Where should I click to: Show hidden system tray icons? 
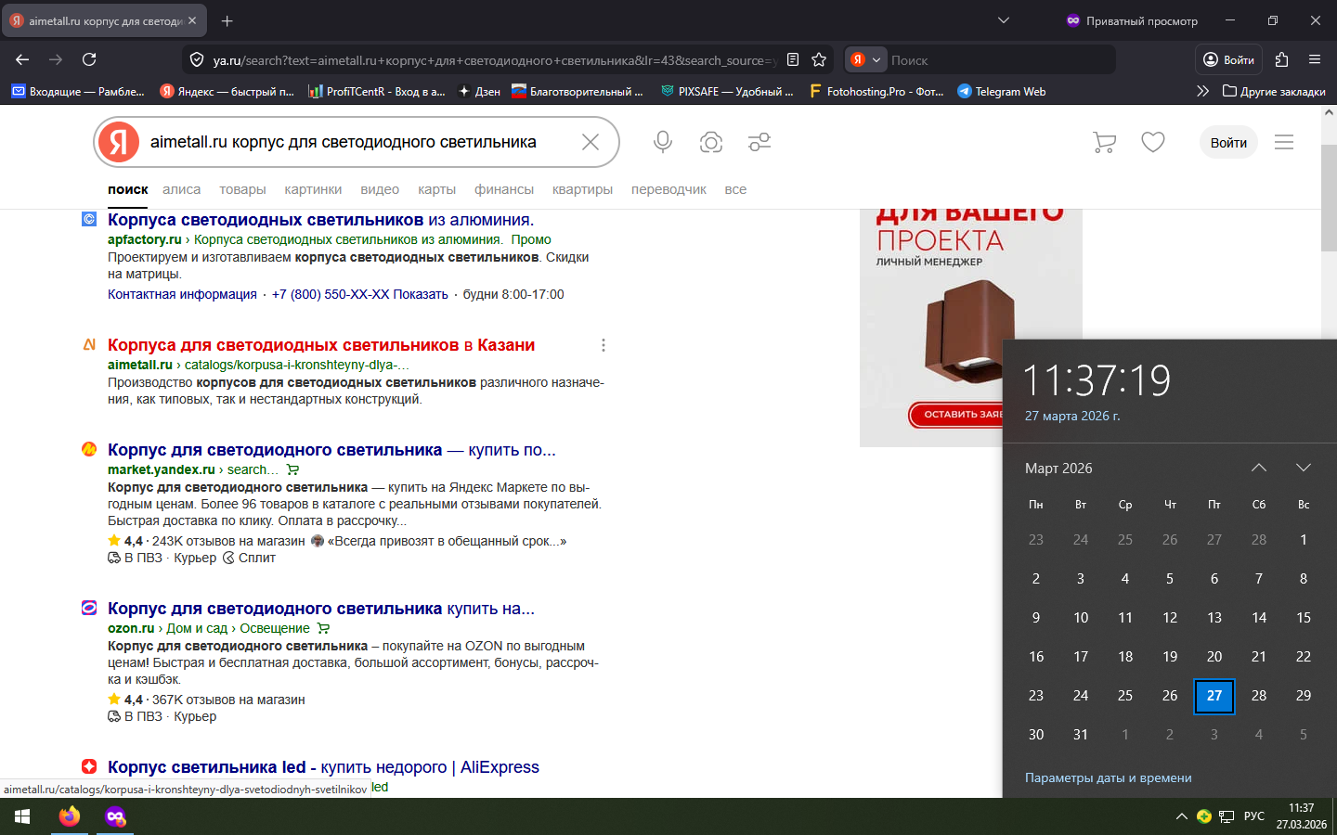pyautogui.click(x=1181, y=816)
